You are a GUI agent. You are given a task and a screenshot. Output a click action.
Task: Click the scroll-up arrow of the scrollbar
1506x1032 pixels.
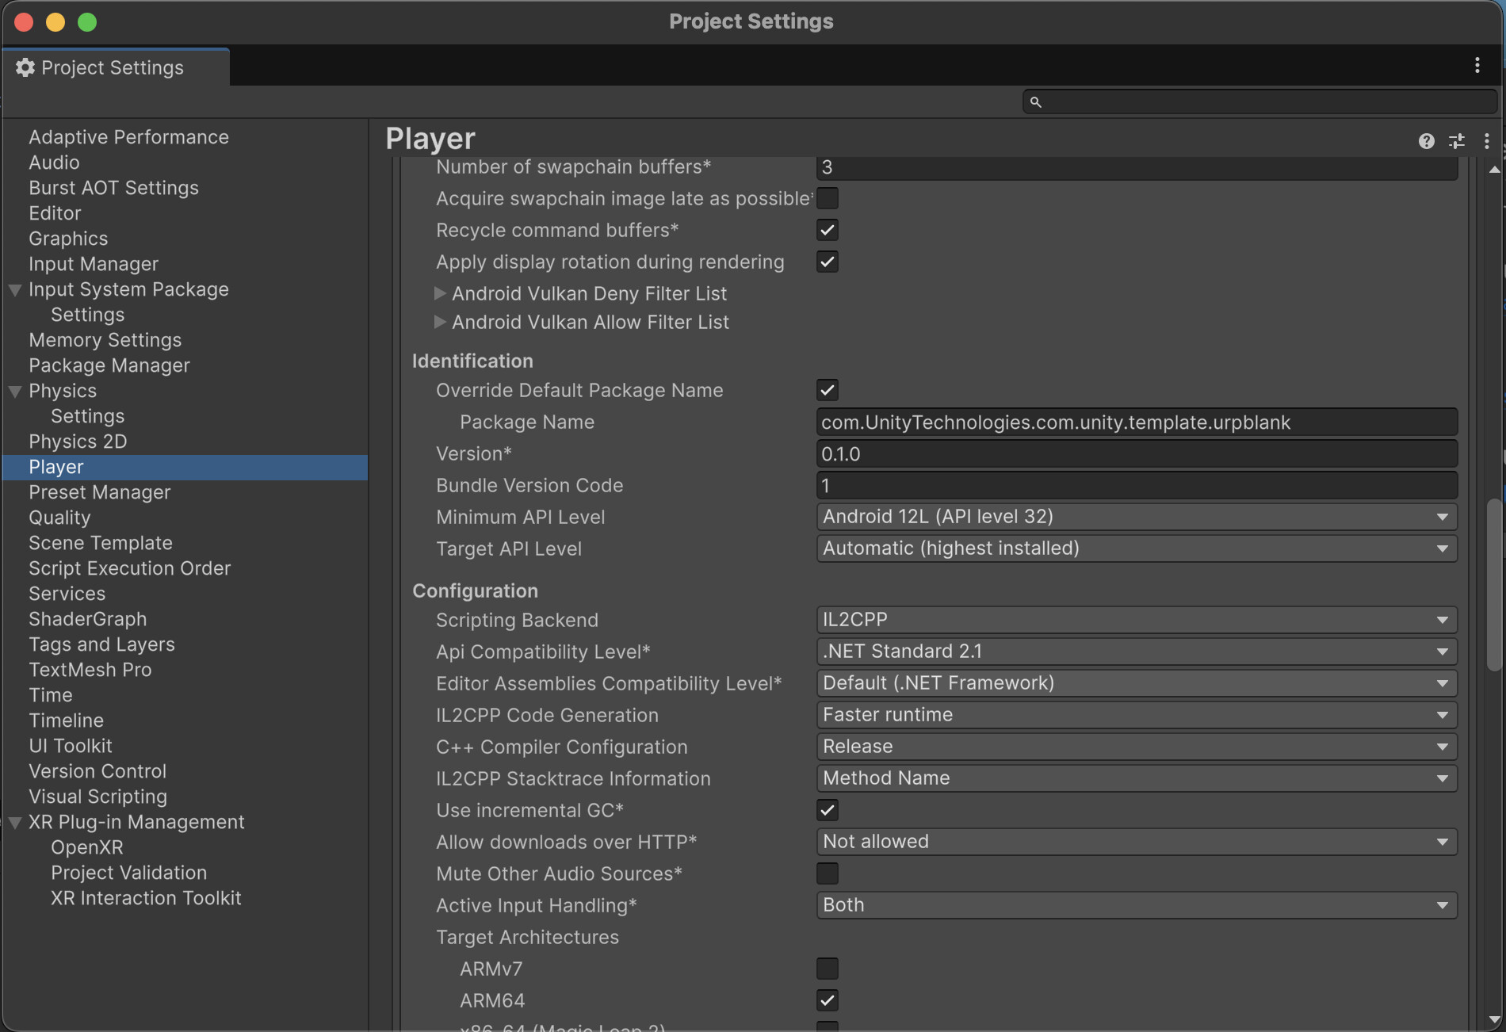1494,170
